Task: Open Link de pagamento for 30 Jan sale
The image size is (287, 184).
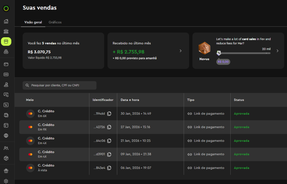Action: 206,114
